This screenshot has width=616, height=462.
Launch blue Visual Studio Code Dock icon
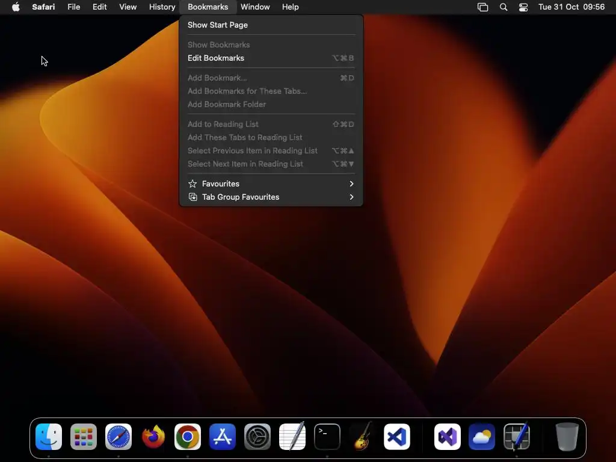point(397,437)
